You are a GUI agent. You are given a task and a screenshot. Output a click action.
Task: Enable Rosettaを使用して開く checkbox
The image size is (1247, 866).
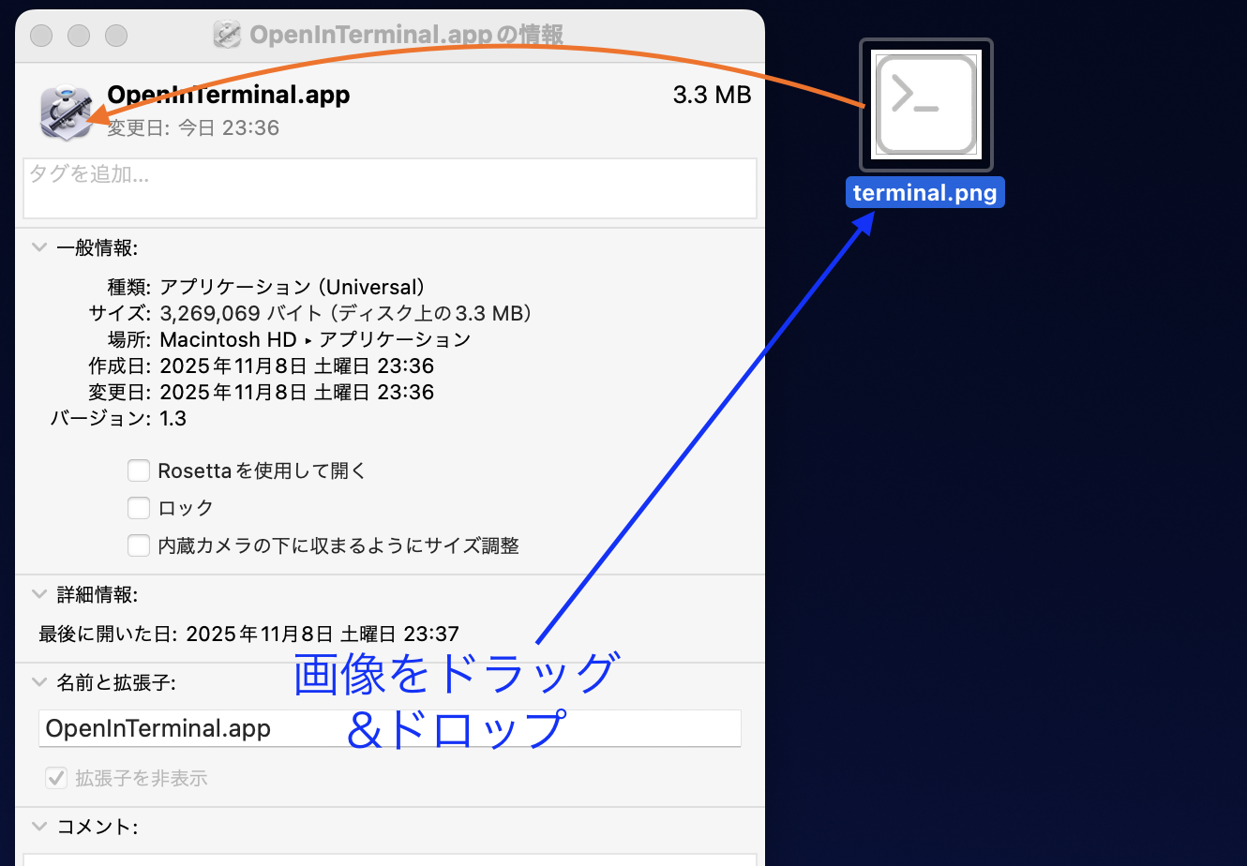point(139,470)
